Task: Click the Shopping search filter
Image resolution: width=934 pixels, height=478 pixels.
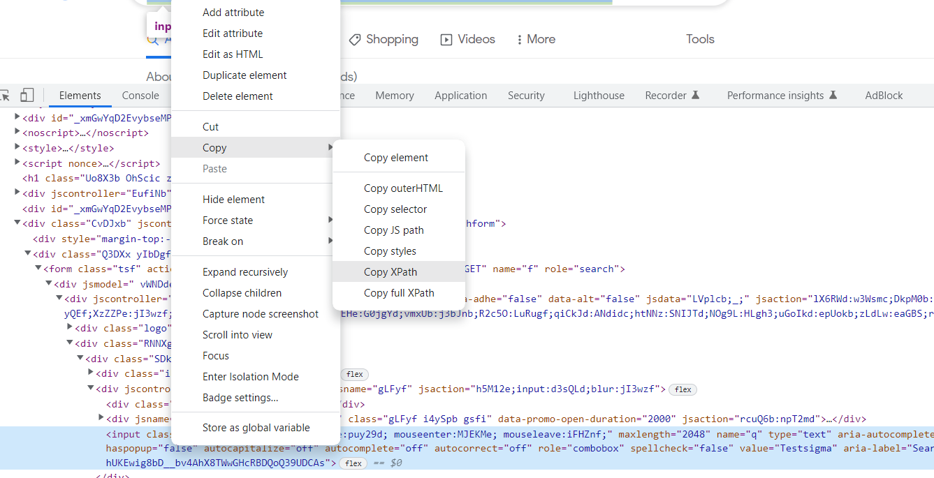Action: [384, 40]
